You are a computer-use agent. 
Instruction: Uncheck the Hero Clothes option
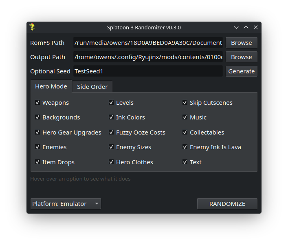(111, 162)
